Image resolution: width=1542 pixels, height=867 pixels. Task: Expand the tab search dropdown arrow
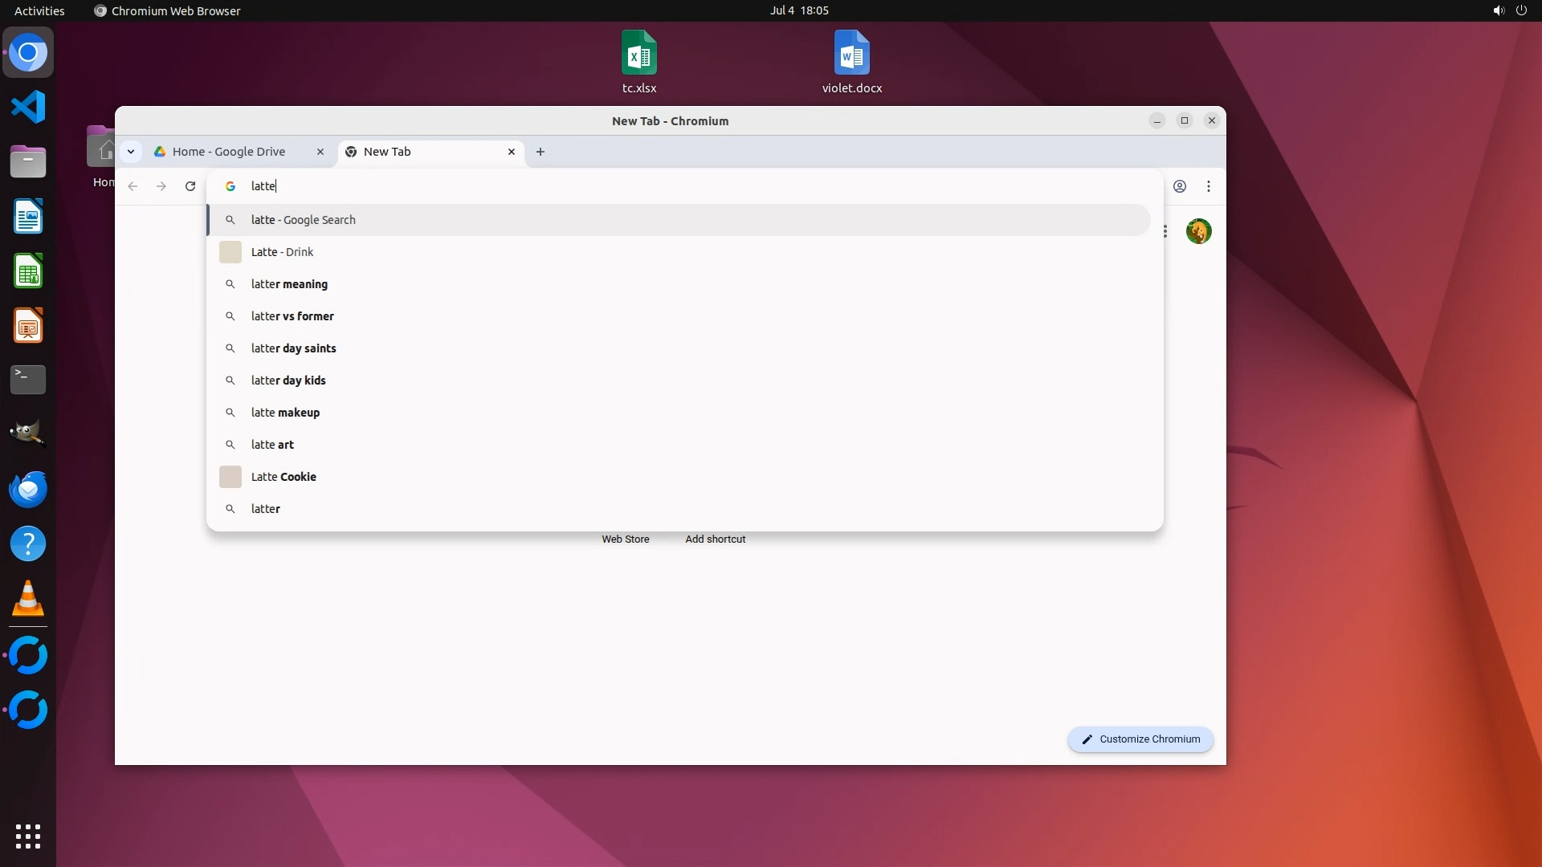[x=131, y=152]
